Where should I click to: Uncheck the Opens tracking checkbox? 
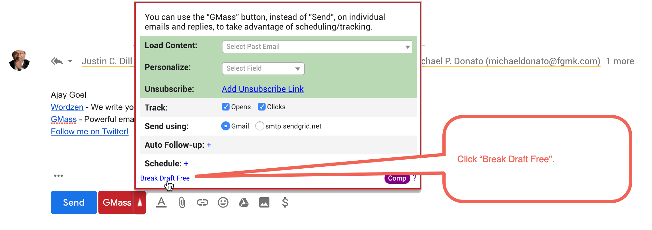click(226, 107)
